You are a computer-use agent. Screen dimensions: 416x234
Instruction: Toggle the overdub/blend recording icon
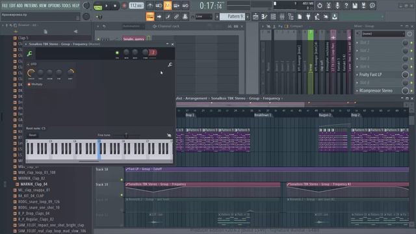coord(176,5)
